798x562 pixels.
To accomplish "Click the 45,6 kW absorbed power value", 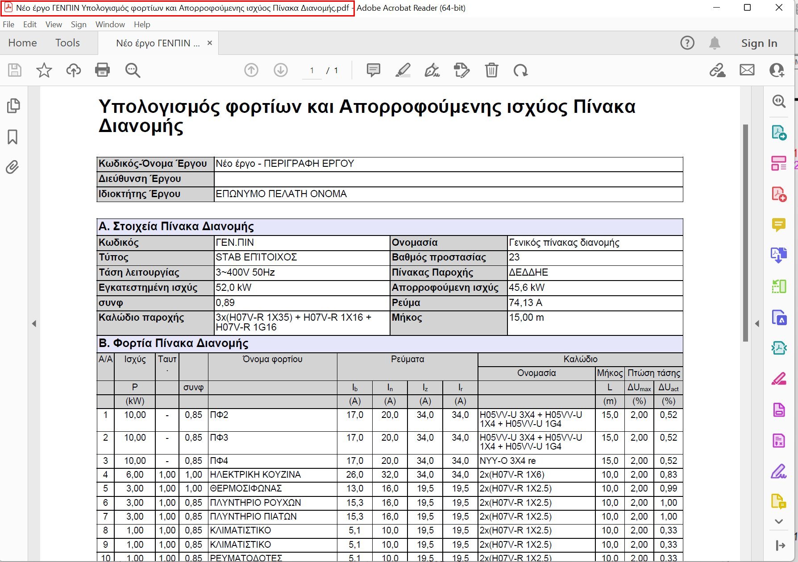I will (x=527, y=287).
